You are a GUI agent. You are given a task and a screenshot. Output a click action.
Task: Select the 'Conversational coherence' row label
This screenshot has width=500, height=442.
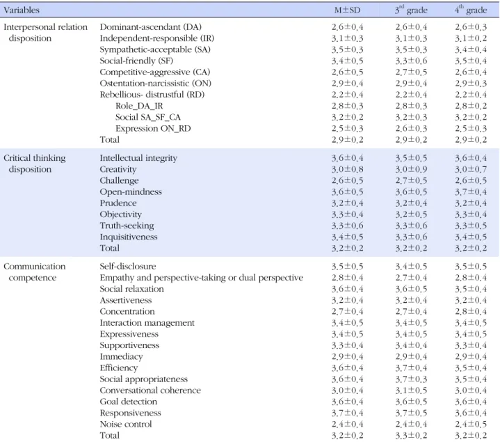pos(150,390)
